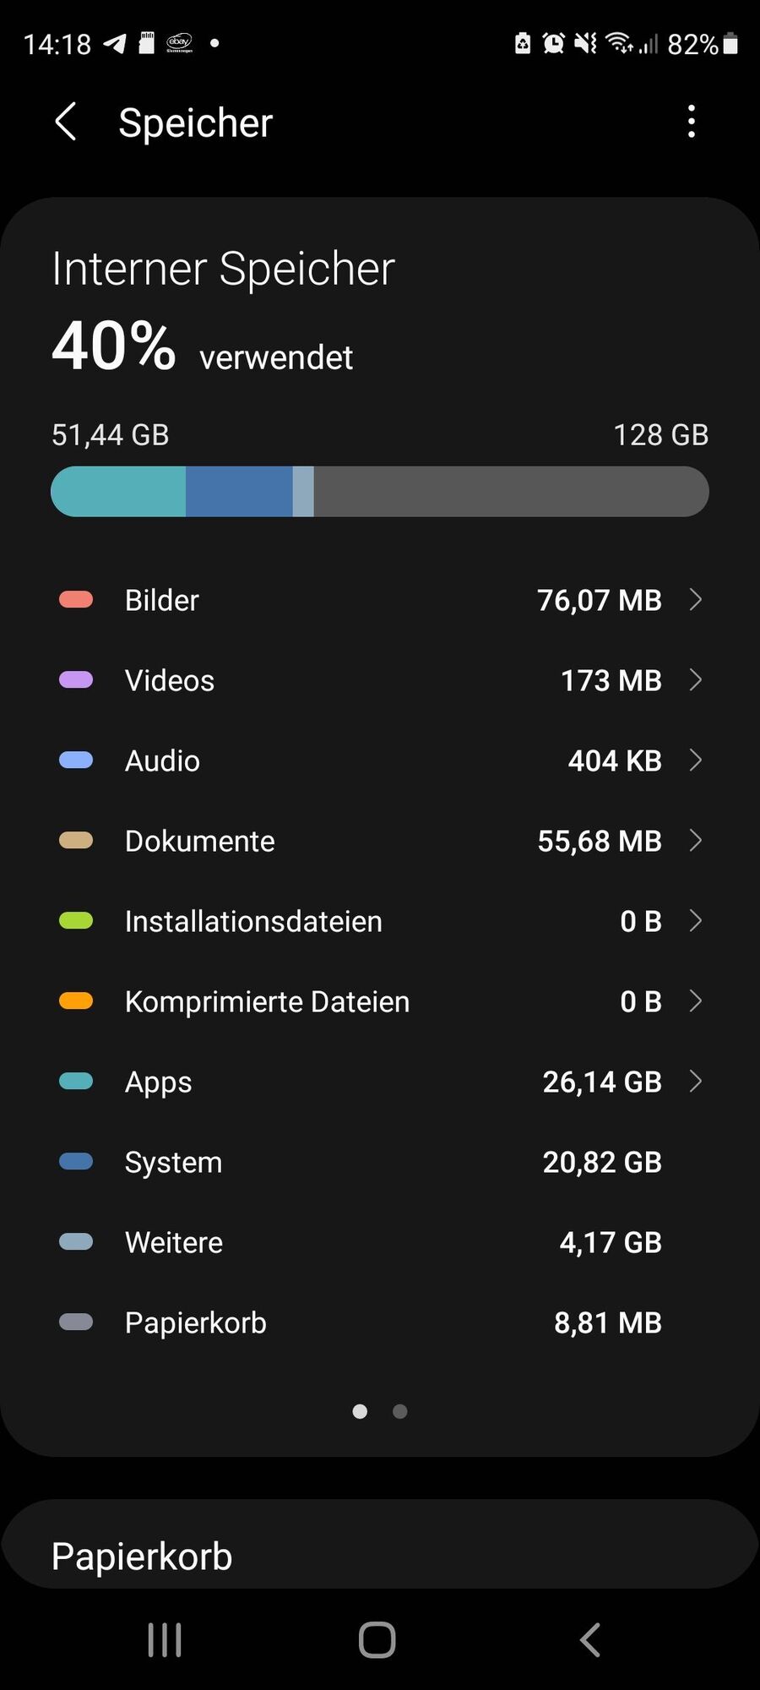Screen dimensions: 760x1690
Task: Tap the alarm icon in status bar
Action: click(x=553, y=43)
